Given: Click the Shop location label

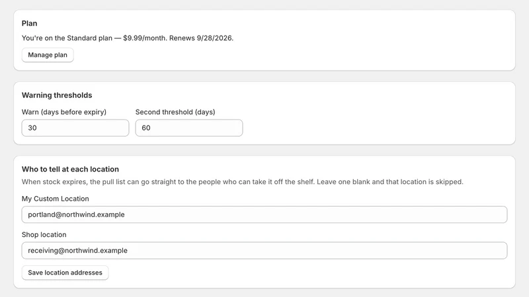Looking at the screenshot, I should point(44,235).
